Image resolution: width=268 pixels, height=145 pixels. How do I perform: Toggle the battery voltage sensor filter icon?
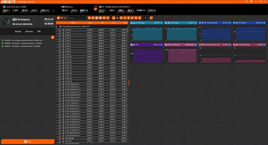click(118, 18)
